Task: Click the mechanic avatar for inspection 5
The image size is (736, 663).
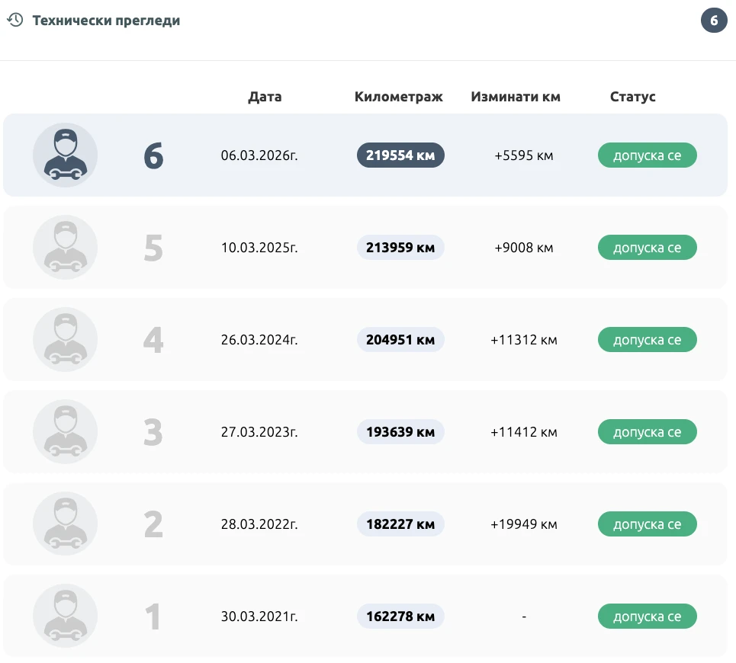Action: click(65, 247)
